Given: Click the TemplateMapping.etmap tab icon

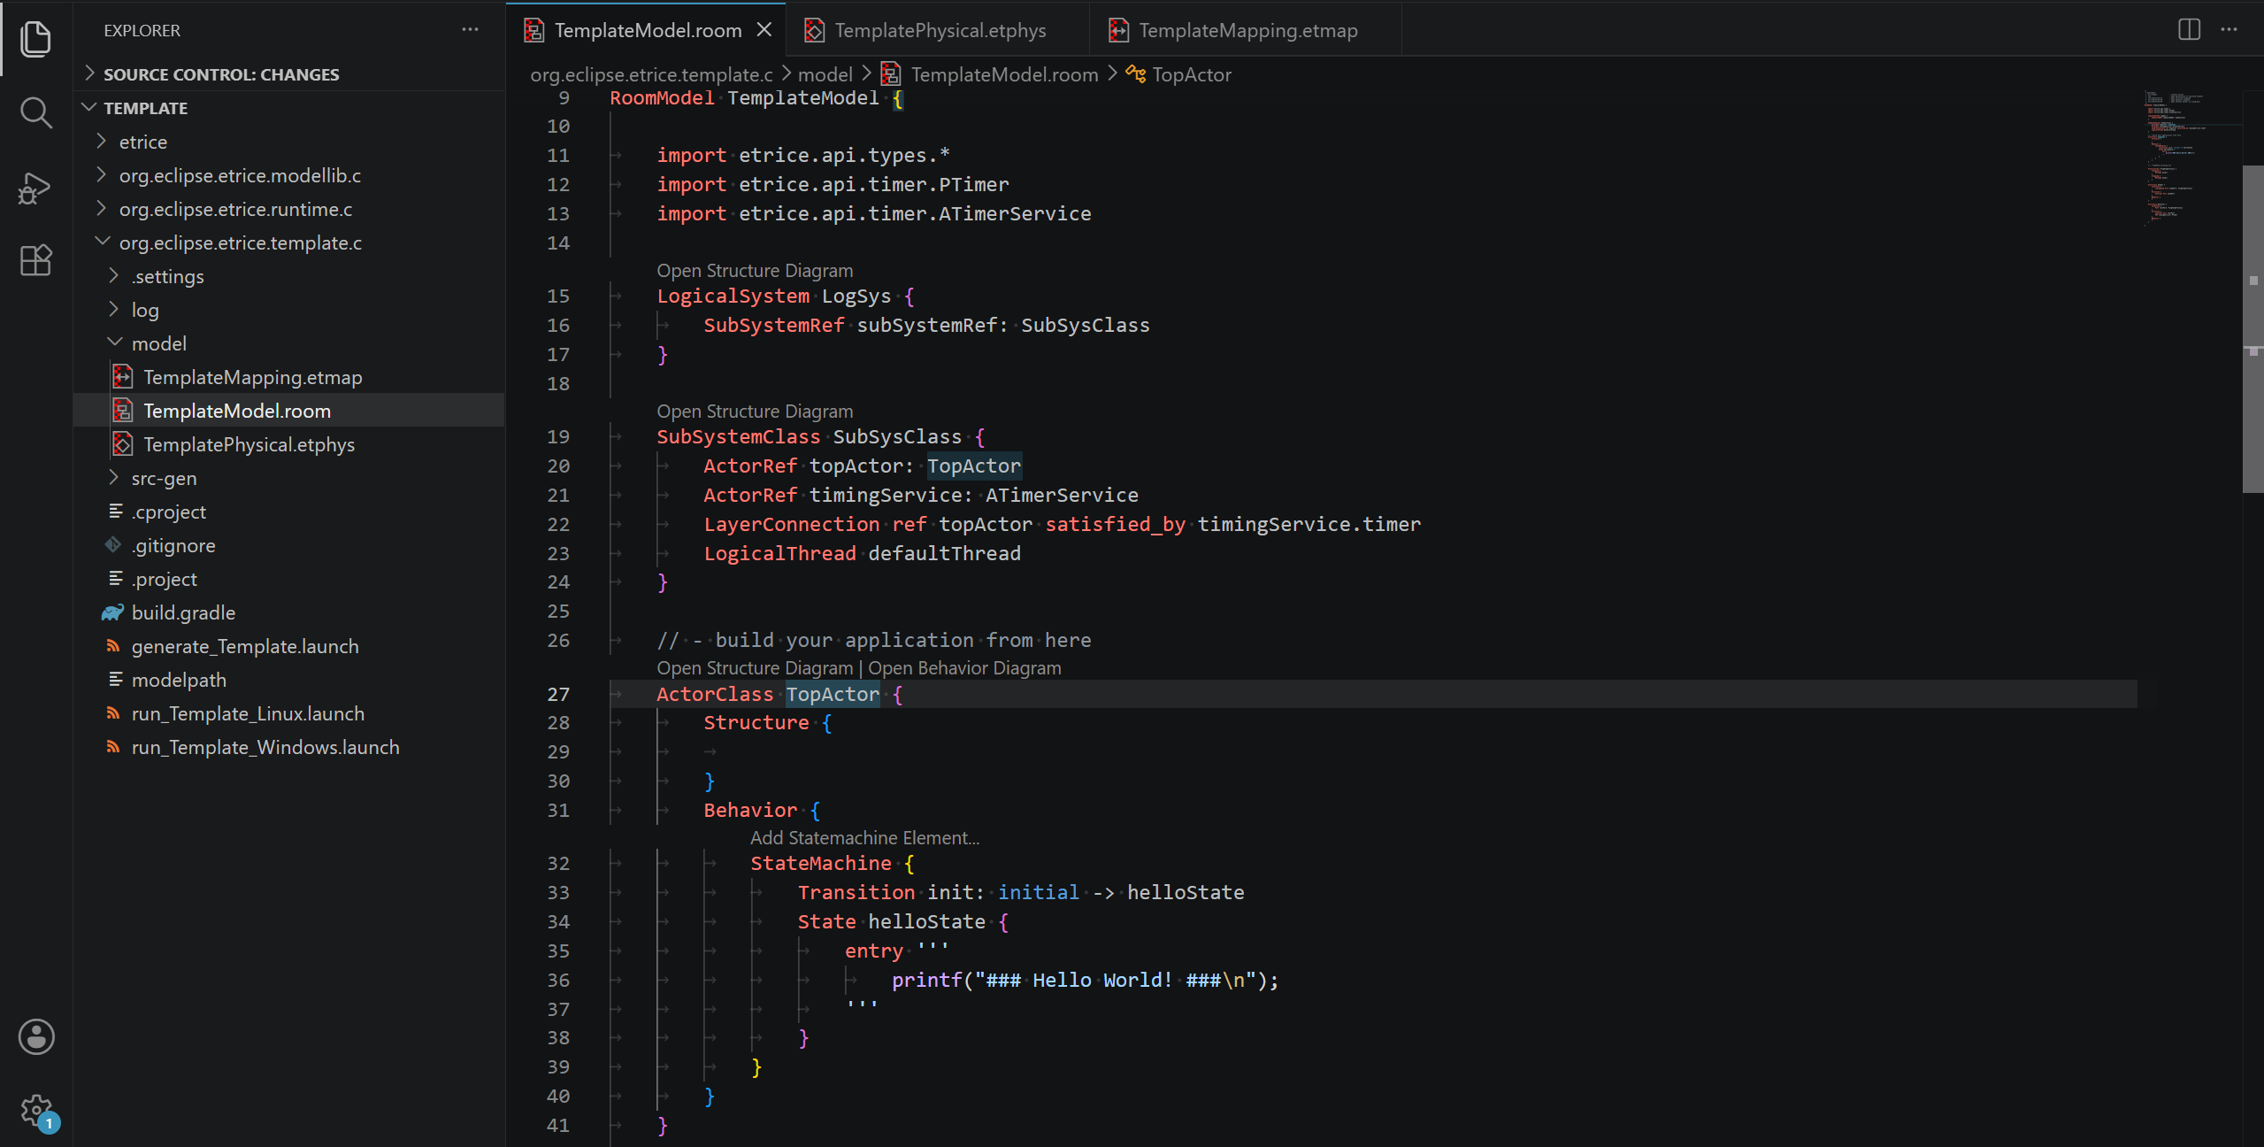Looking at the screenshot, I should 1118,30.
